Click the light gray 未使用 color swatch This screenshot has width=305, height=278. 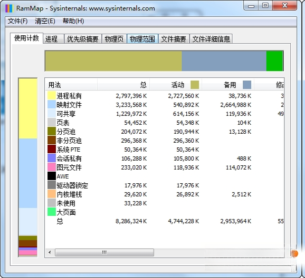[x=52, y=203]
